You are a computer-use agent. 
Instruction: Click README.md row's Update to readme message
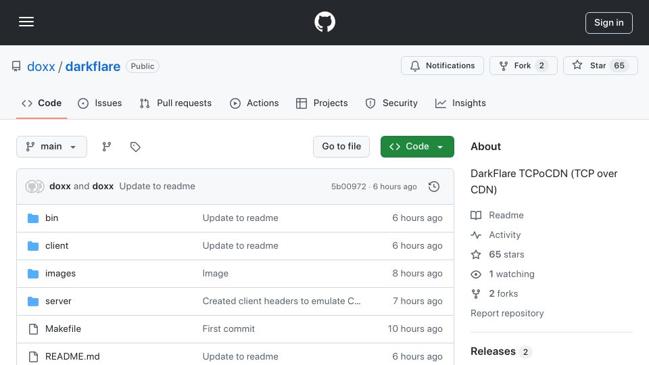240,357
